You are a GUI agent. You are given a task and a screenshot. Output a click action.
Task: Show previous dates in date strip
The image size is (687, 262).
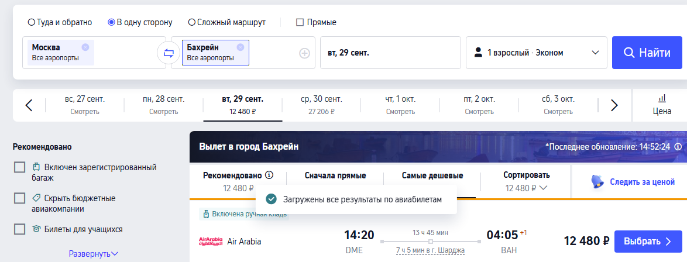(29, 105)
